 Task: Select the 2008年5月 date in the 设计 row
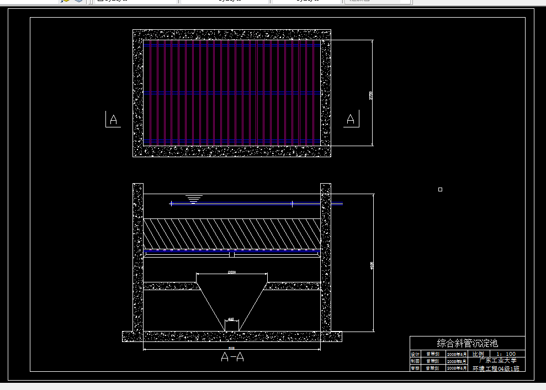point(457,354)
